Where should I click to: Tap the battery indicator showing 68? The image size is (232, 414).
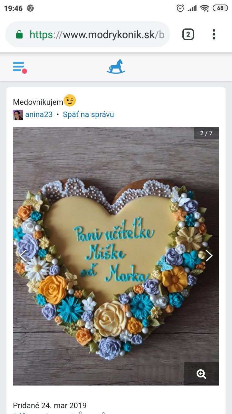220,8
